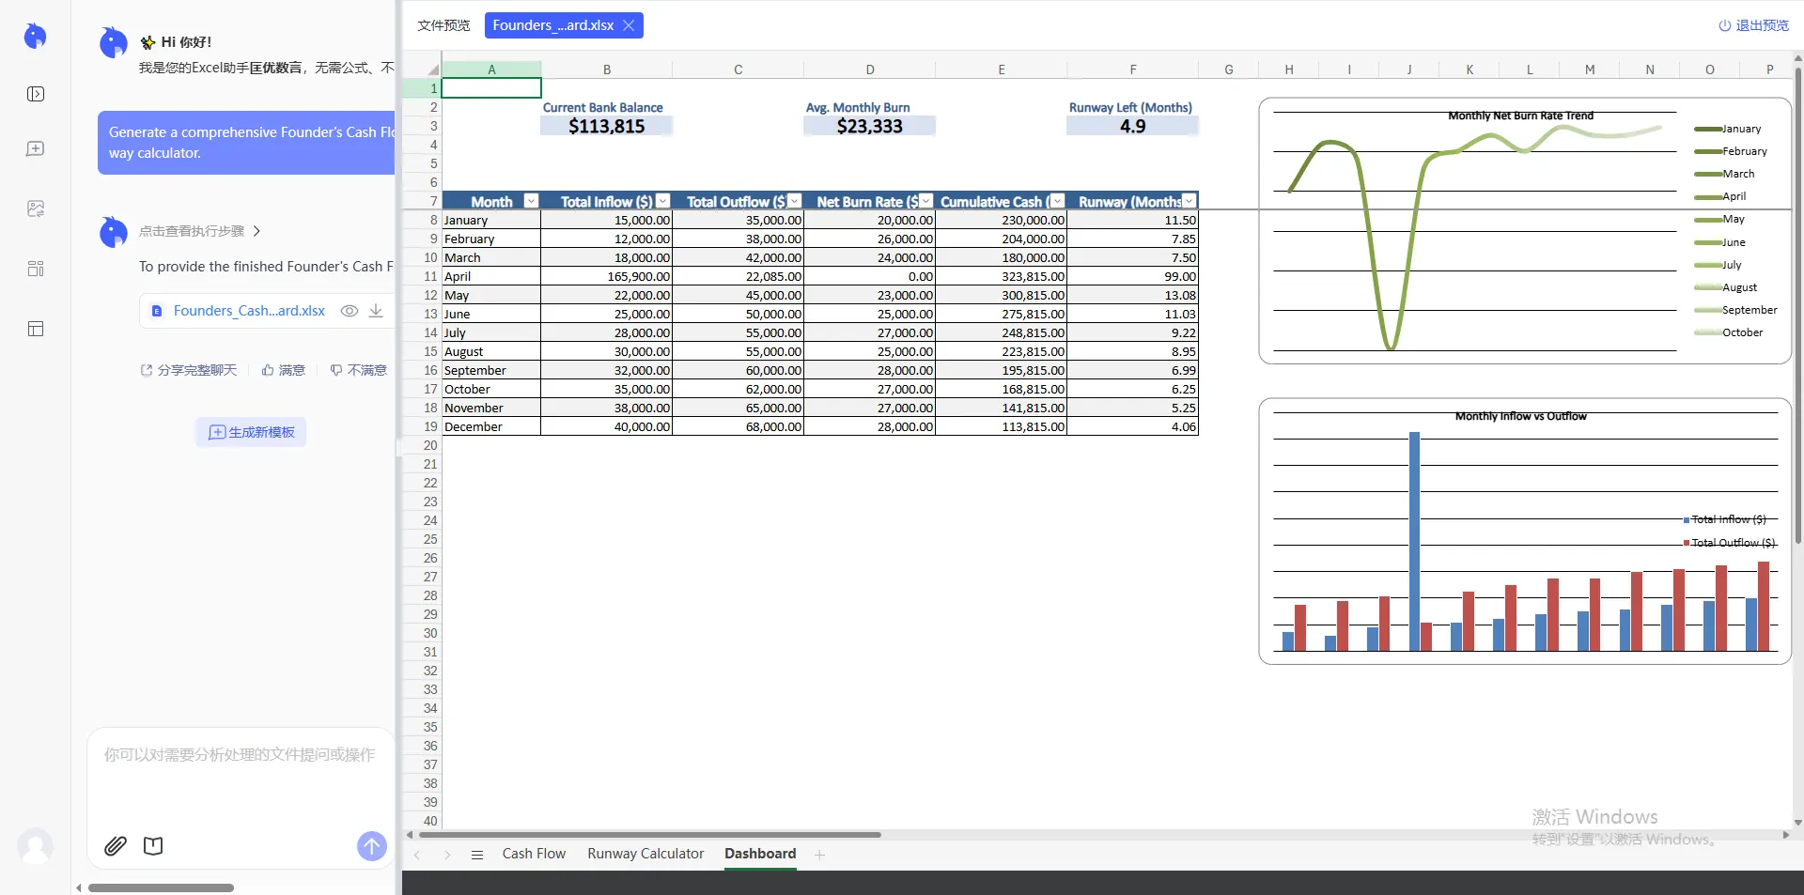Open the new chat icon in sidebar

coord(35,148)
